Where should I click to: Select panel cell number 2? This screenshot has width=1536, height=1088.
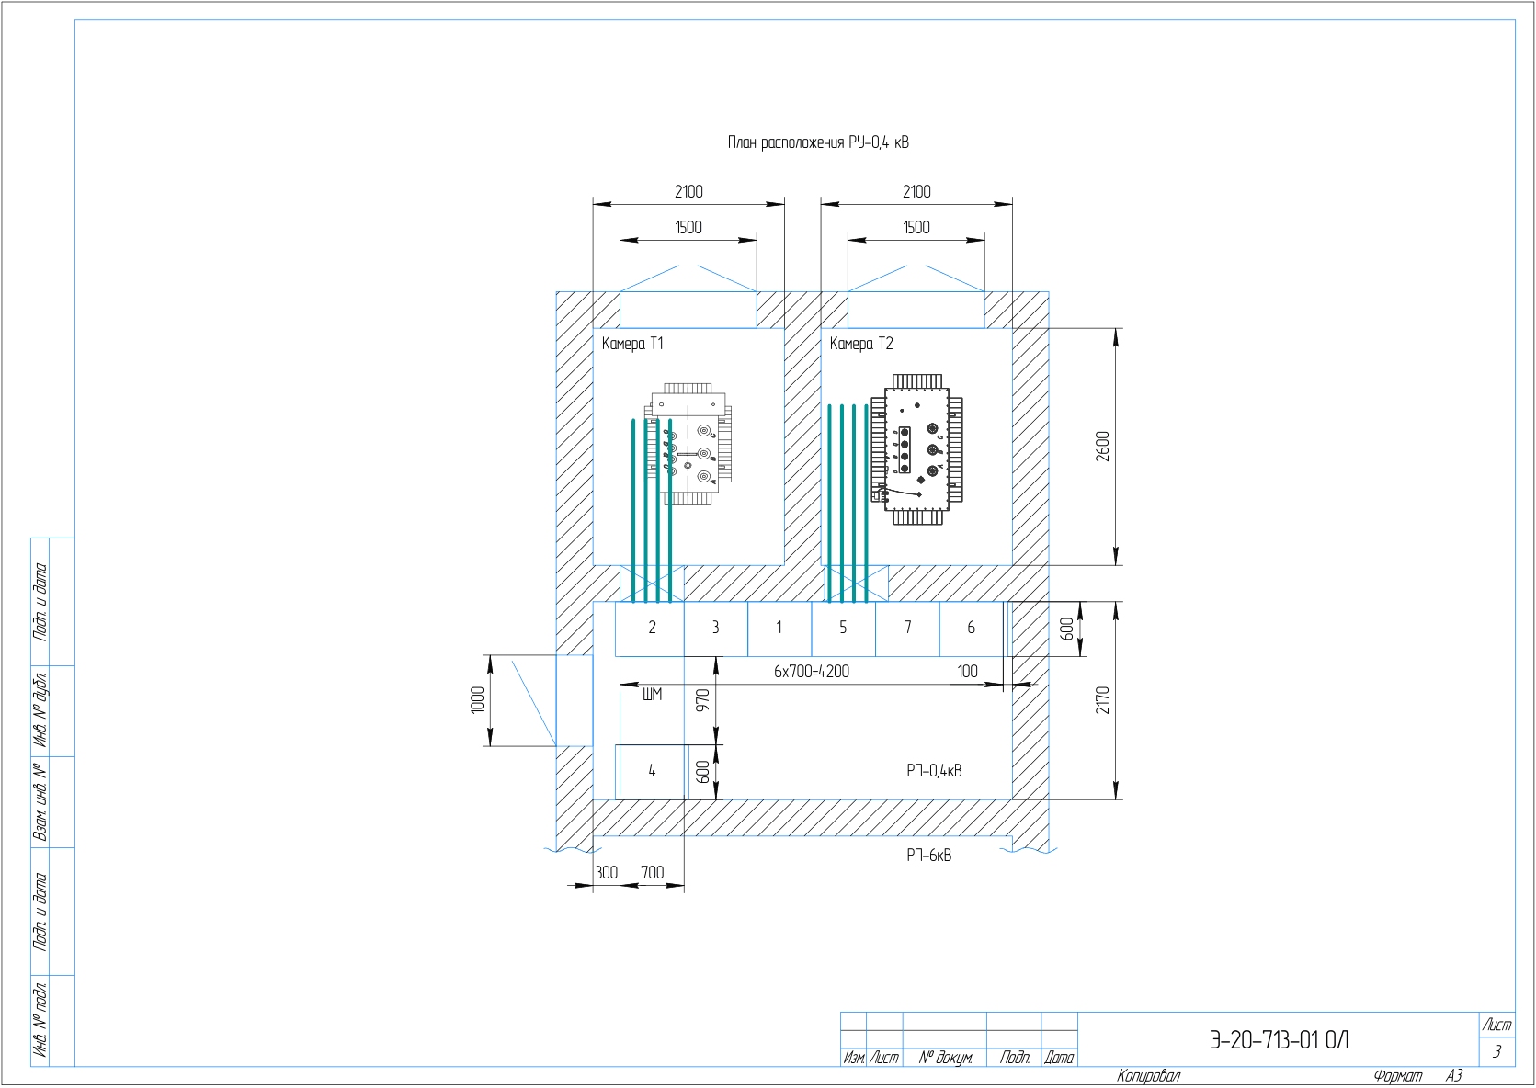coord(652,629)
